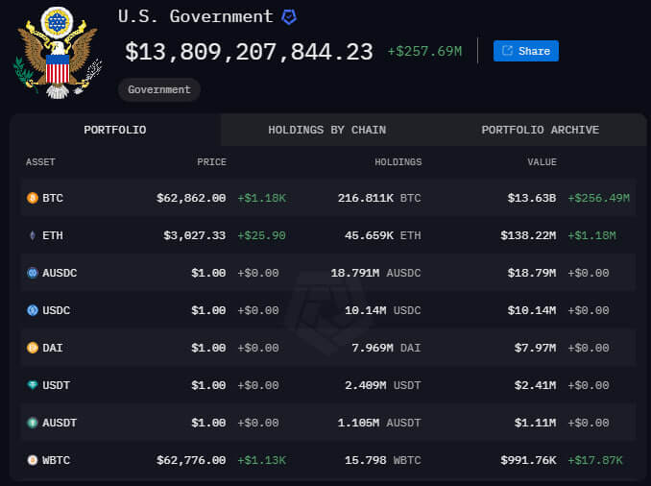Click the +$257.69M total change
Screen dimensions: 651x486
click(424, 52)
